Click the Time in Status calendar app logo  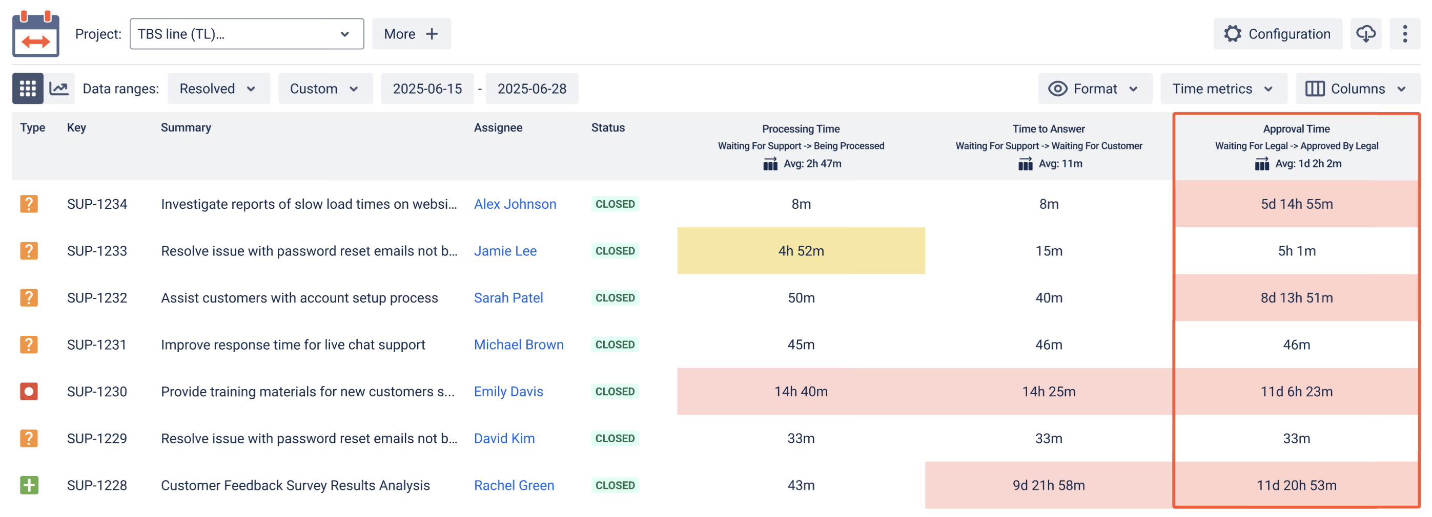[35, 34]
